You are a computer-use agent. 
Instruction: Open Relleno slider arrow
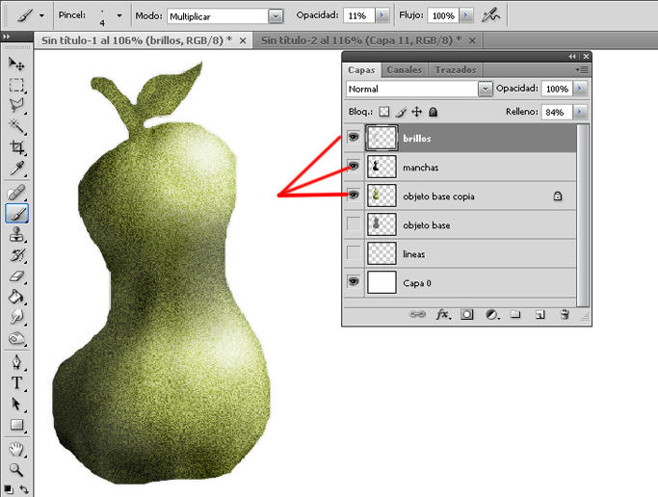pyautogui.click(x=580, y=112)
